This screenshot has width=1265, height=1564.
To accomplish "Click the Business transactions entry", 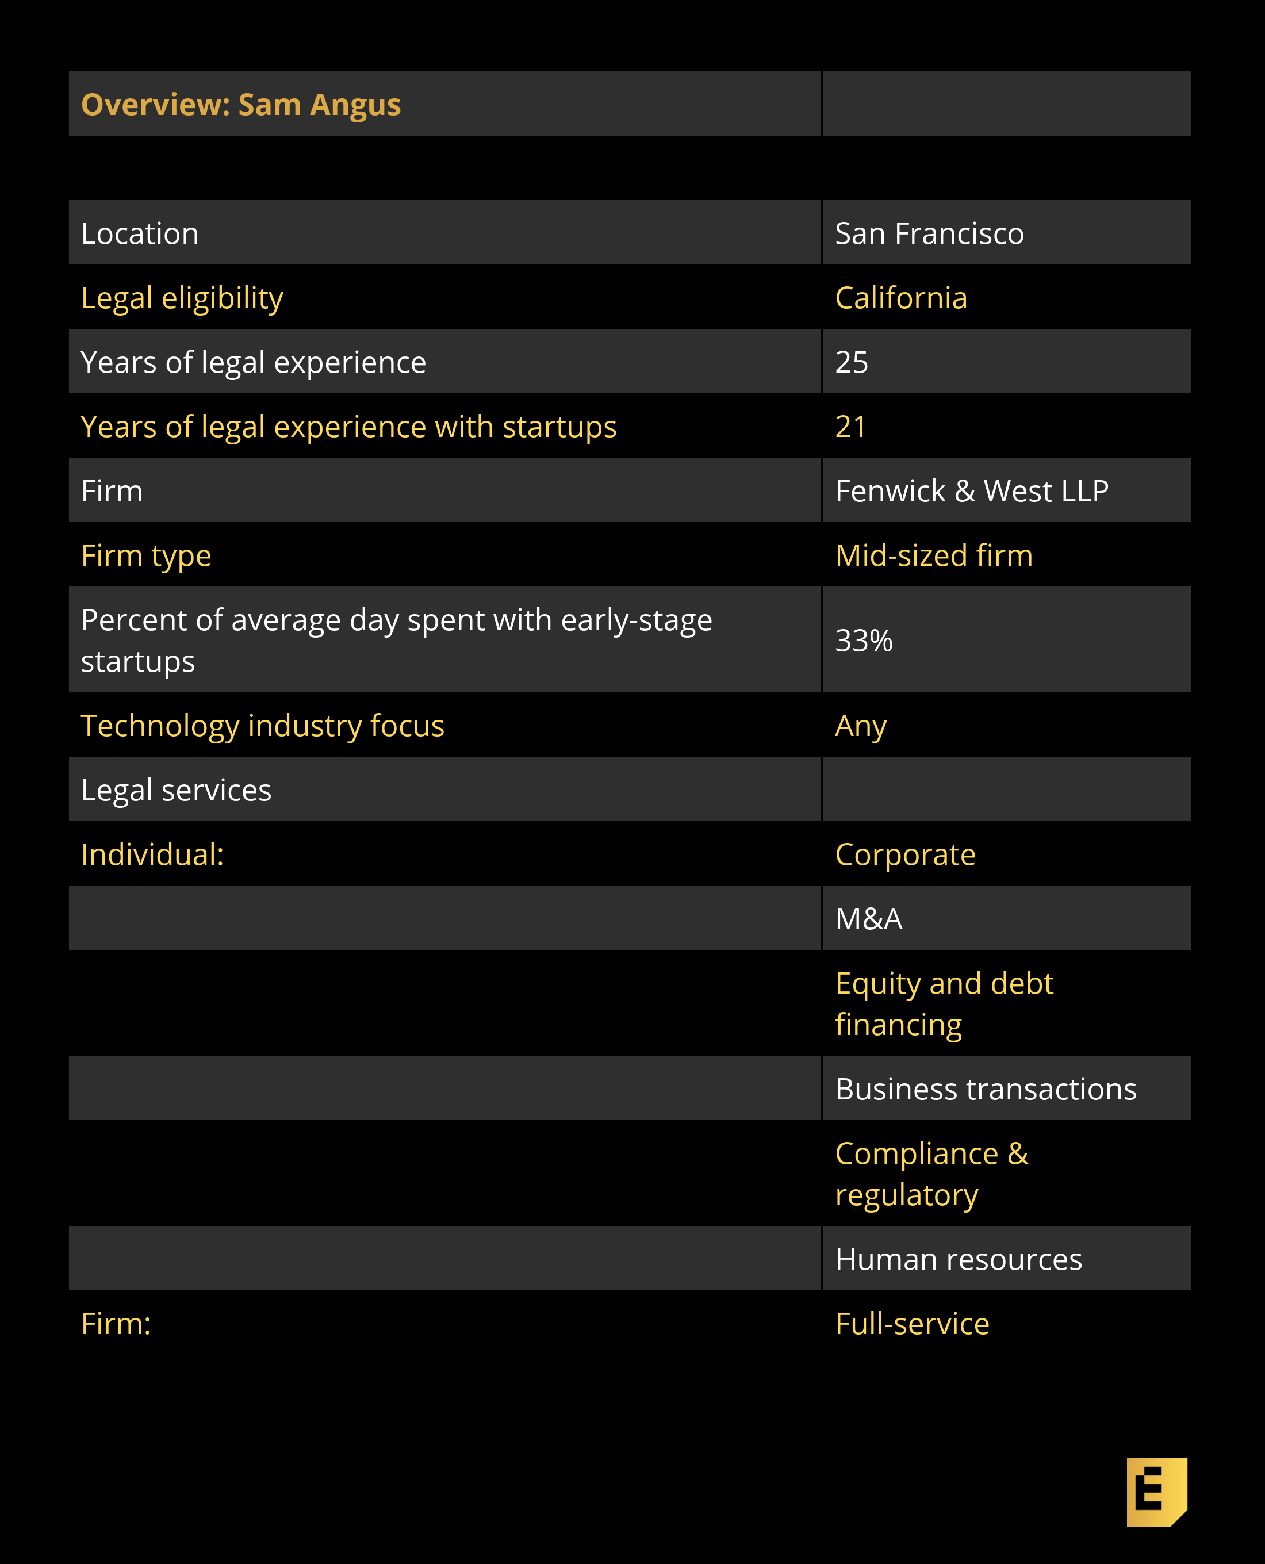I will (985, 1089).
